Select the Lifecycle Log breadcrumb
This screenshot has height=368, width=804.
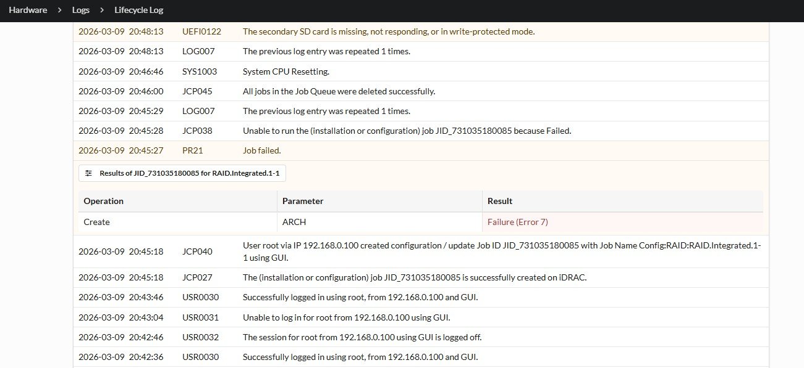pyautogui.click(x=139, y=10)
